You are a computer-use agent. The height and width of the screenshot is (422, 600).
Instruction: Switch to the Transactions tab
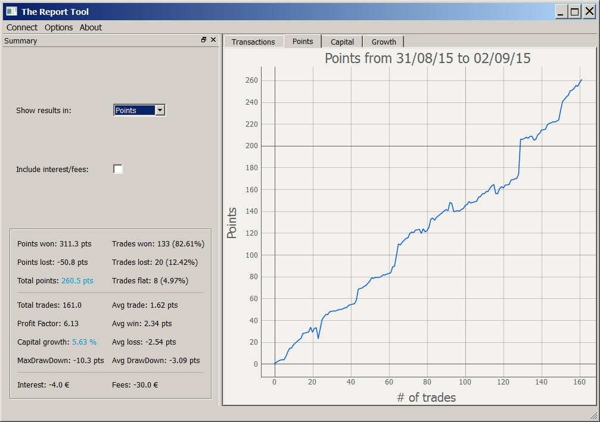pos(253,42)
